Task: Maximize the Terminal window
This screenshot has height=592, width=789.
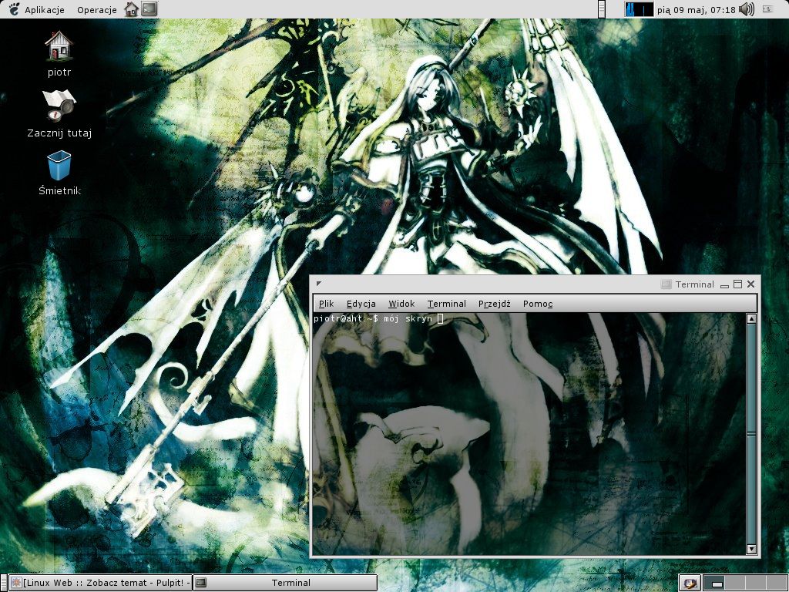Action: tap(737, 284)
